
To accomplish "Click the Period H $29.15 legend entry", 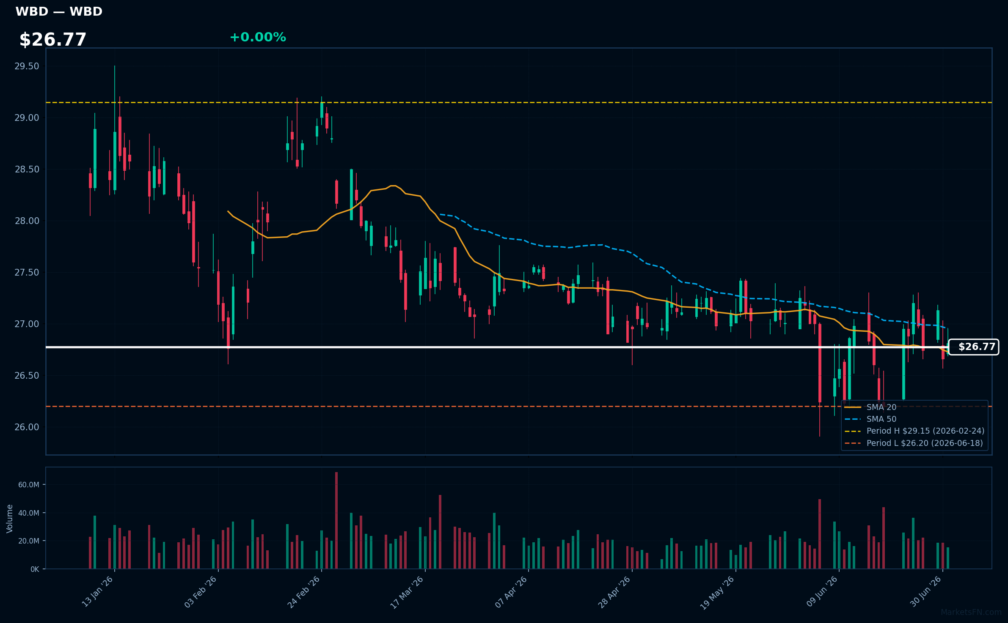I will [914, 431].
